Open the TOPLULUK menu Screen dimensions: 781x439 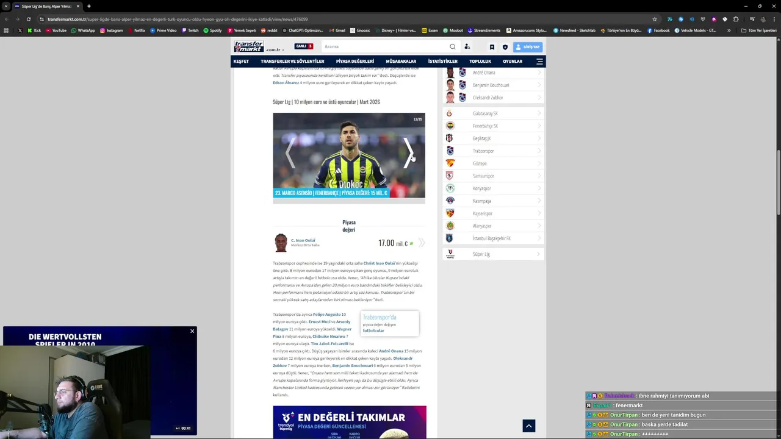(x=480, y=62)
